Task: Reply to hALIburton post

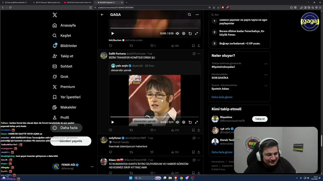Action: (x=111, y=46)
